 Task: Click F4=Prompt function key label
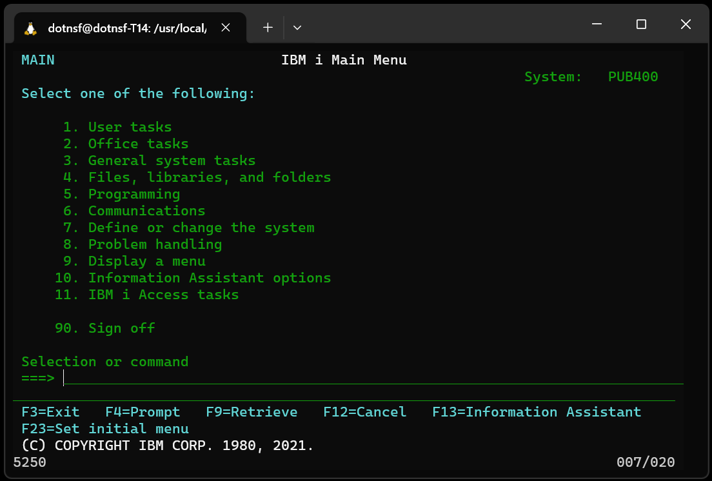point(143,412)
